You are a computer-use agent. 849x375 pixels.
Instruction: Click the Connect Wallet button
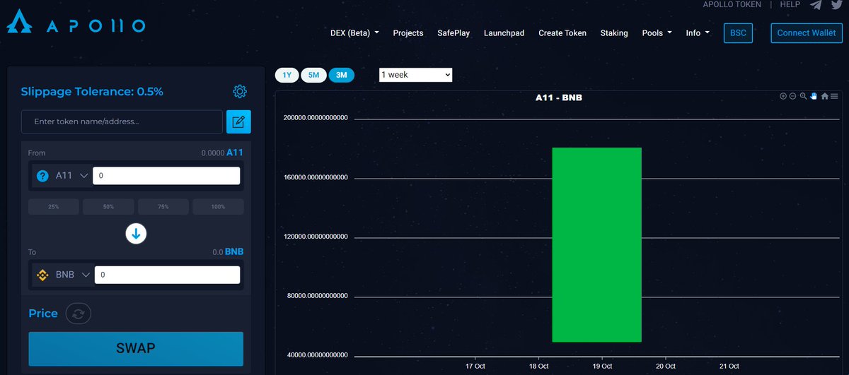pos(807,33)
